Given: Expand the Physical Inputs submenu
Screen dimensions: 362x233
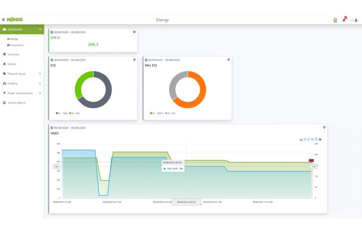Looking at the screenshot, I should click(x=22, y=74).
